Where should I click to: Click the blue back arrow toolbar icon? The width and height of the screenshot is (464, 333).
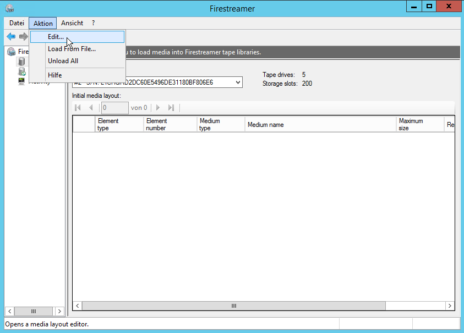point(10,37)
